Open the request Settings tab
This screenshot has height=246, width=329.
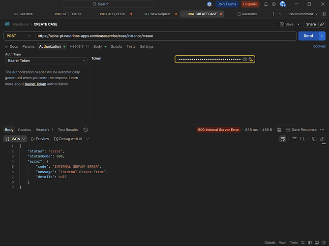click(x=147, y=46)
